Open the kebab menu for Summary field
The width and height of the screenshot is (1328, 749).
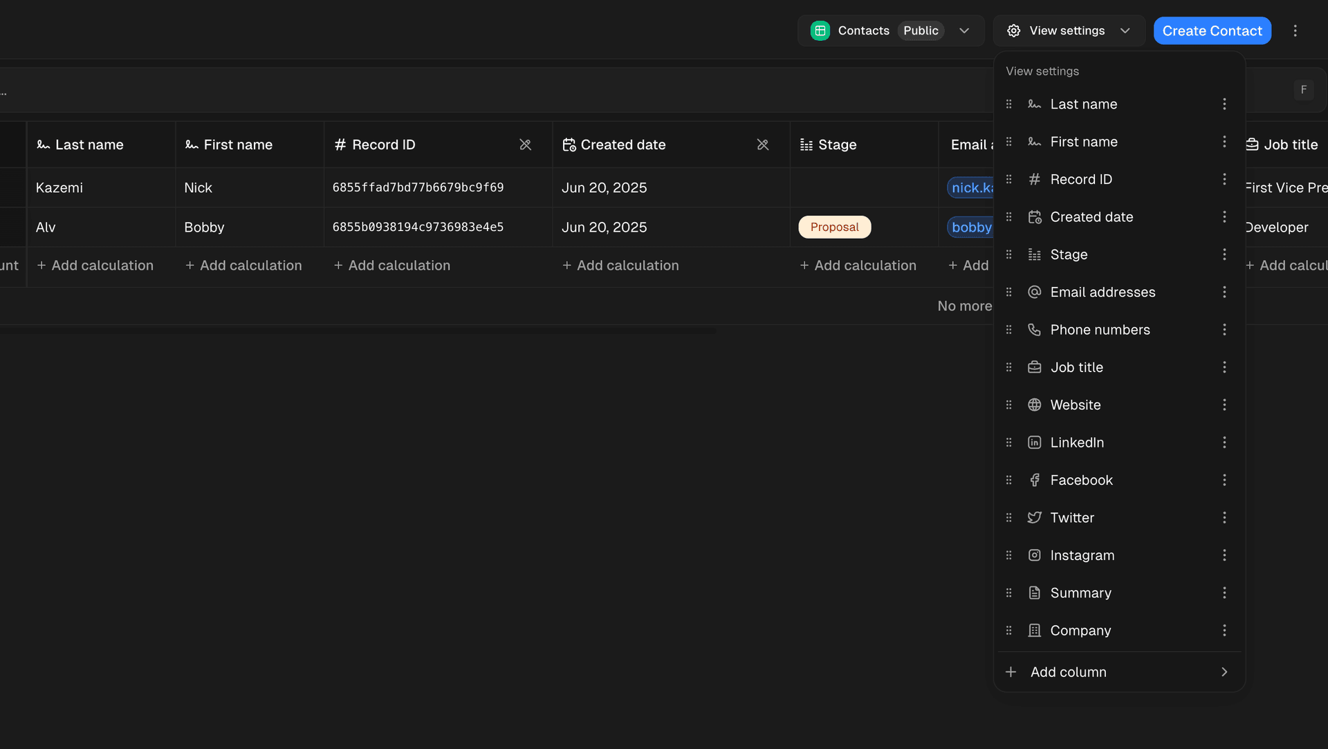pos(1225,593)
